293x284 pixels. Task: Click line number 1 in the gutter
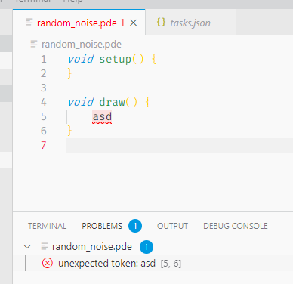[x=44, y=59]
